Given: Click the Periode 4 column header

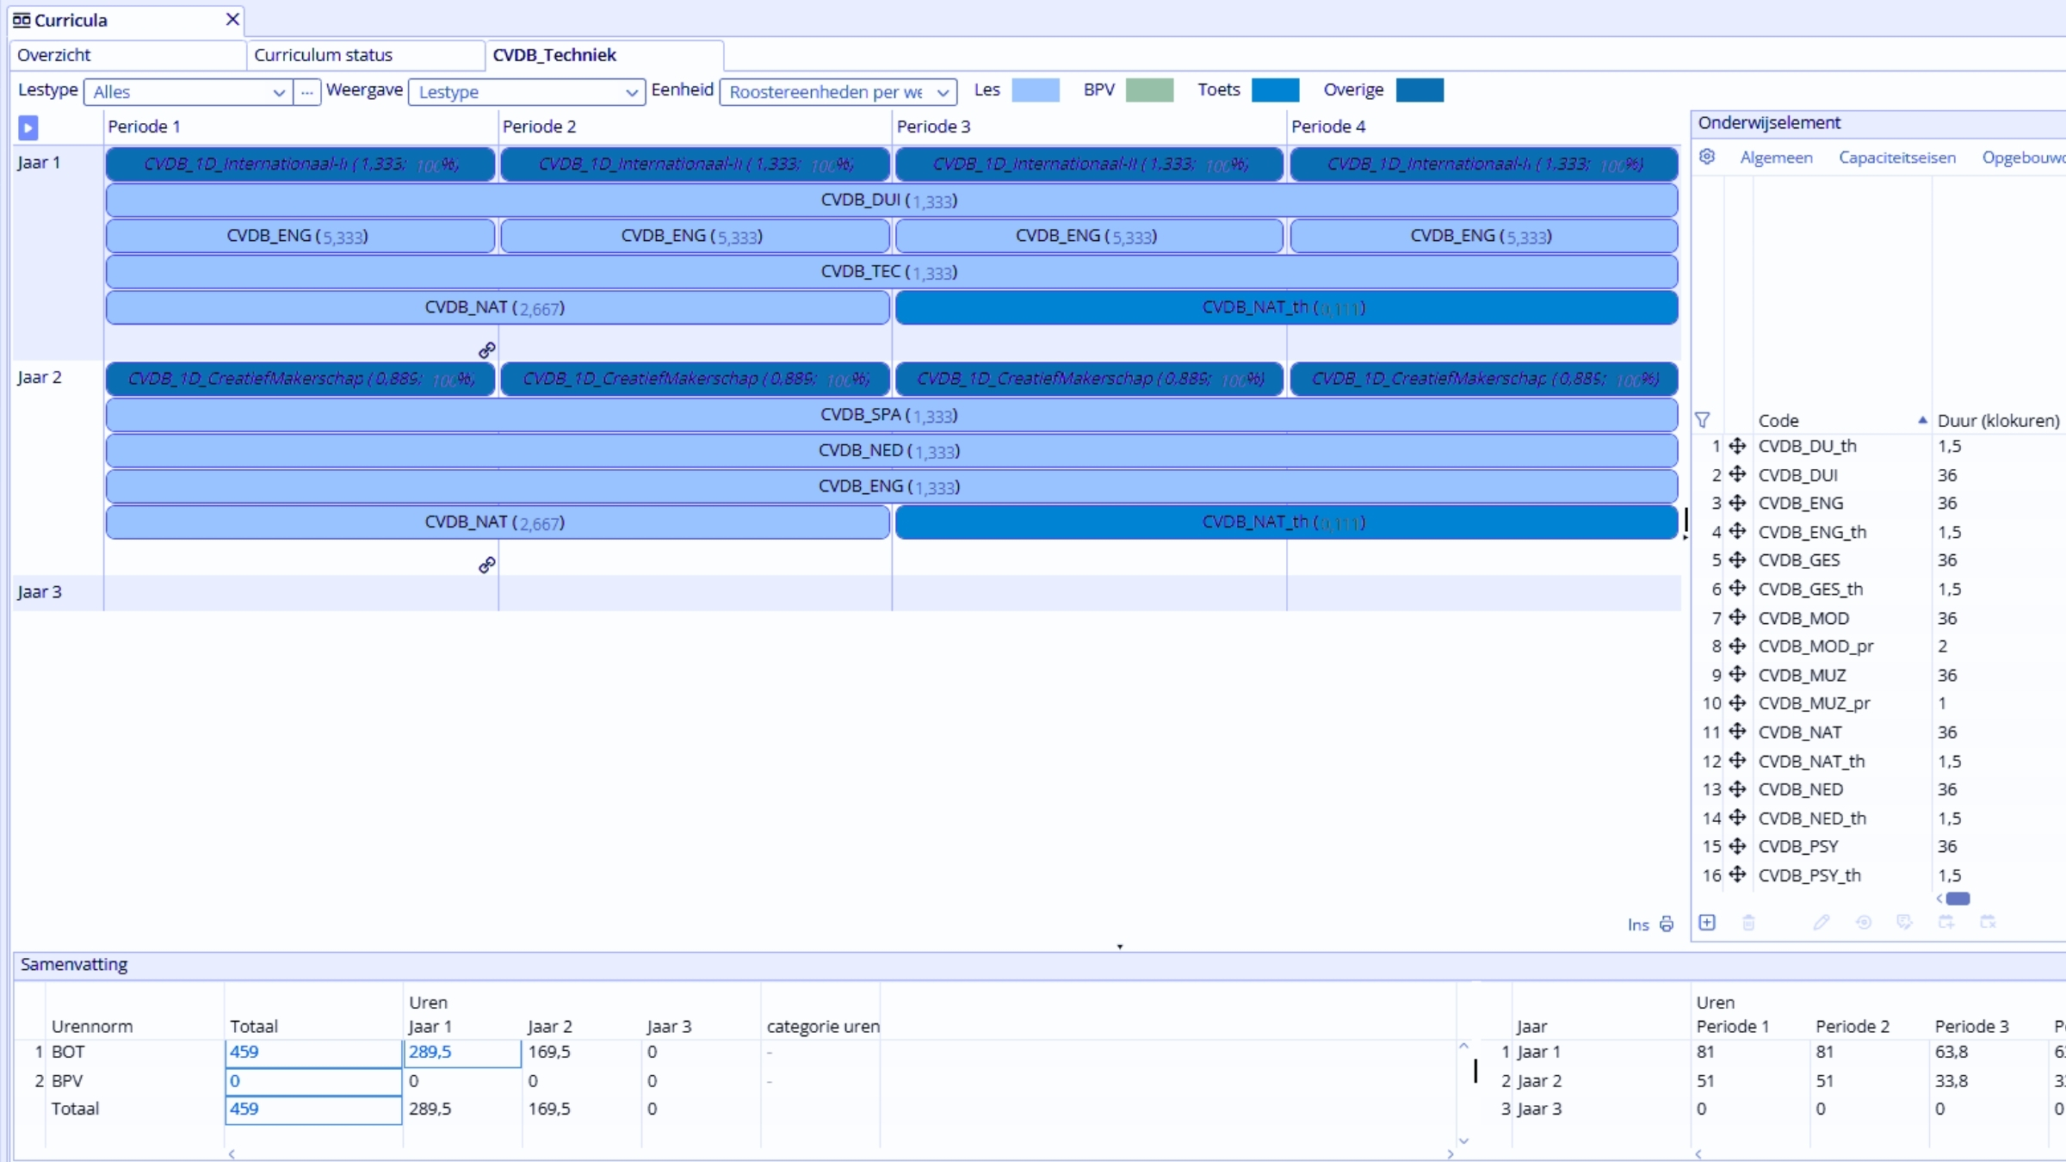Looking at the screenshot, I should [1328, 127].
